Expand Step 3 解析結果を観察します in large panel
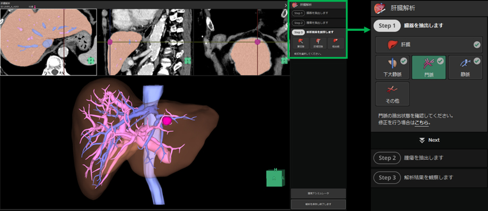The width and height of the screenshot is (488, 211). pyautogui.click(x=429, y=178)
